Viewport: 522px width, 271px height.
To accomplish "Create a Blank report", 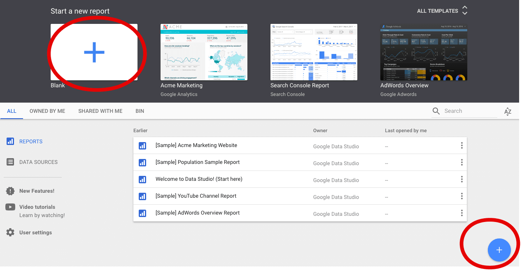I will coord(94,52).
